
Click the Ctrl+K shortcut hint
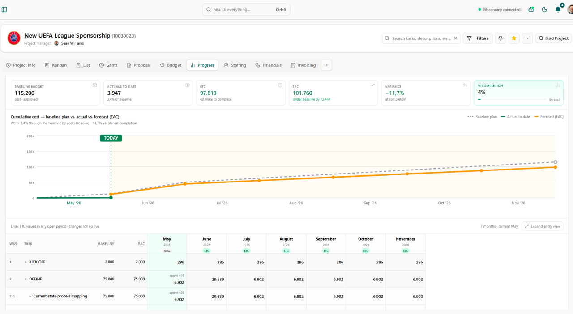pyautogui.click(x=281, y=9)
